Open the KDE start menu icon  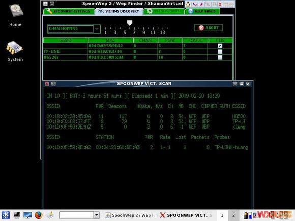pos(5,215)
